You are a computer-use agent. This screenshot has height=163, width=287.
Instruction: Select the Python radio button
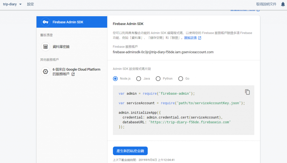point(158,79)
